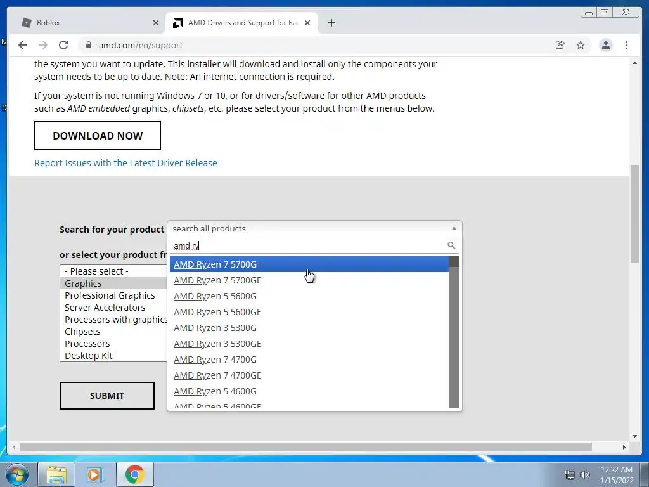Open Report Issues with Latest Driver Release link
Screen dimensions: 649x487
click(125, 163)
